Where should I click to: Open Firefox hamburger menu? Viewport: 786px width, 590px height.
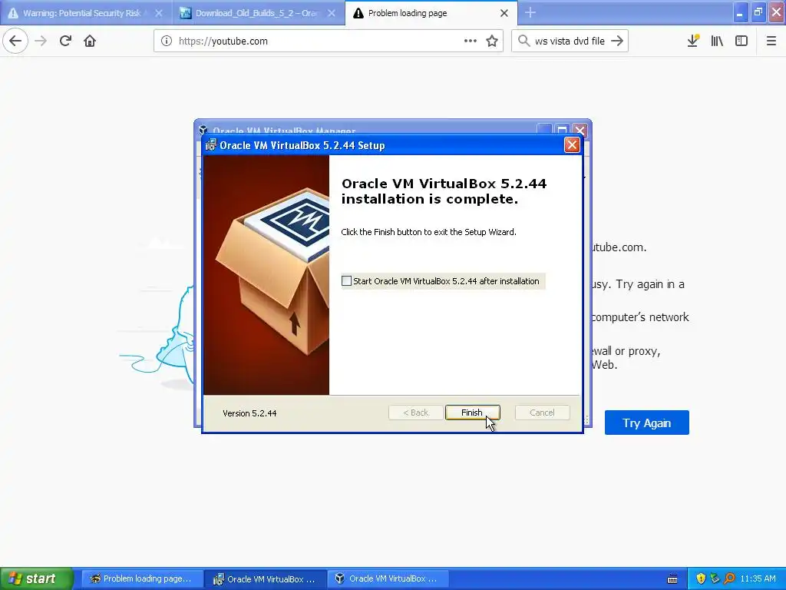coord(771,41)
